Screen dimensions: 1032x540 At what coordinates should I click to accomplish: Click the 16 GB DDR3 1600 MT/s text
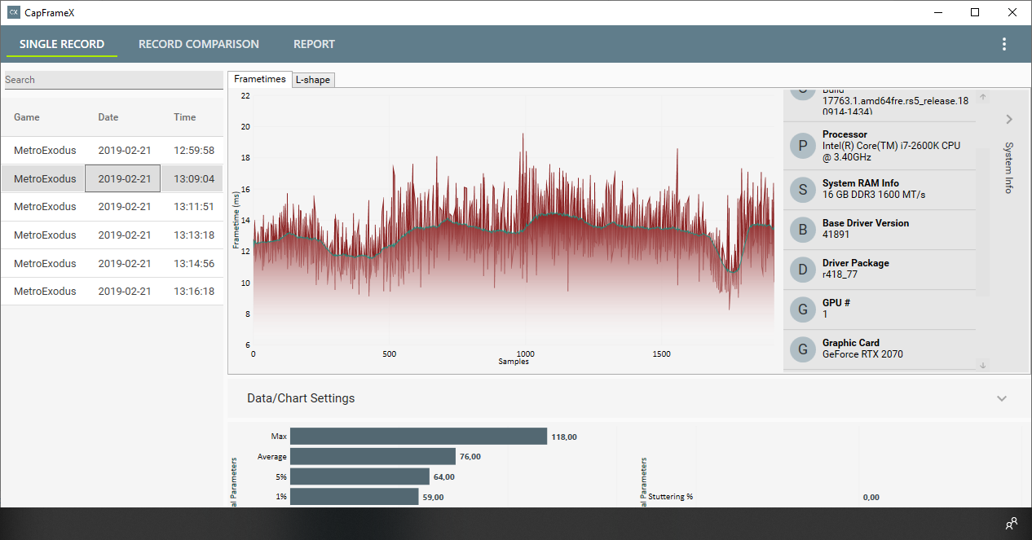tap(874, 195)
